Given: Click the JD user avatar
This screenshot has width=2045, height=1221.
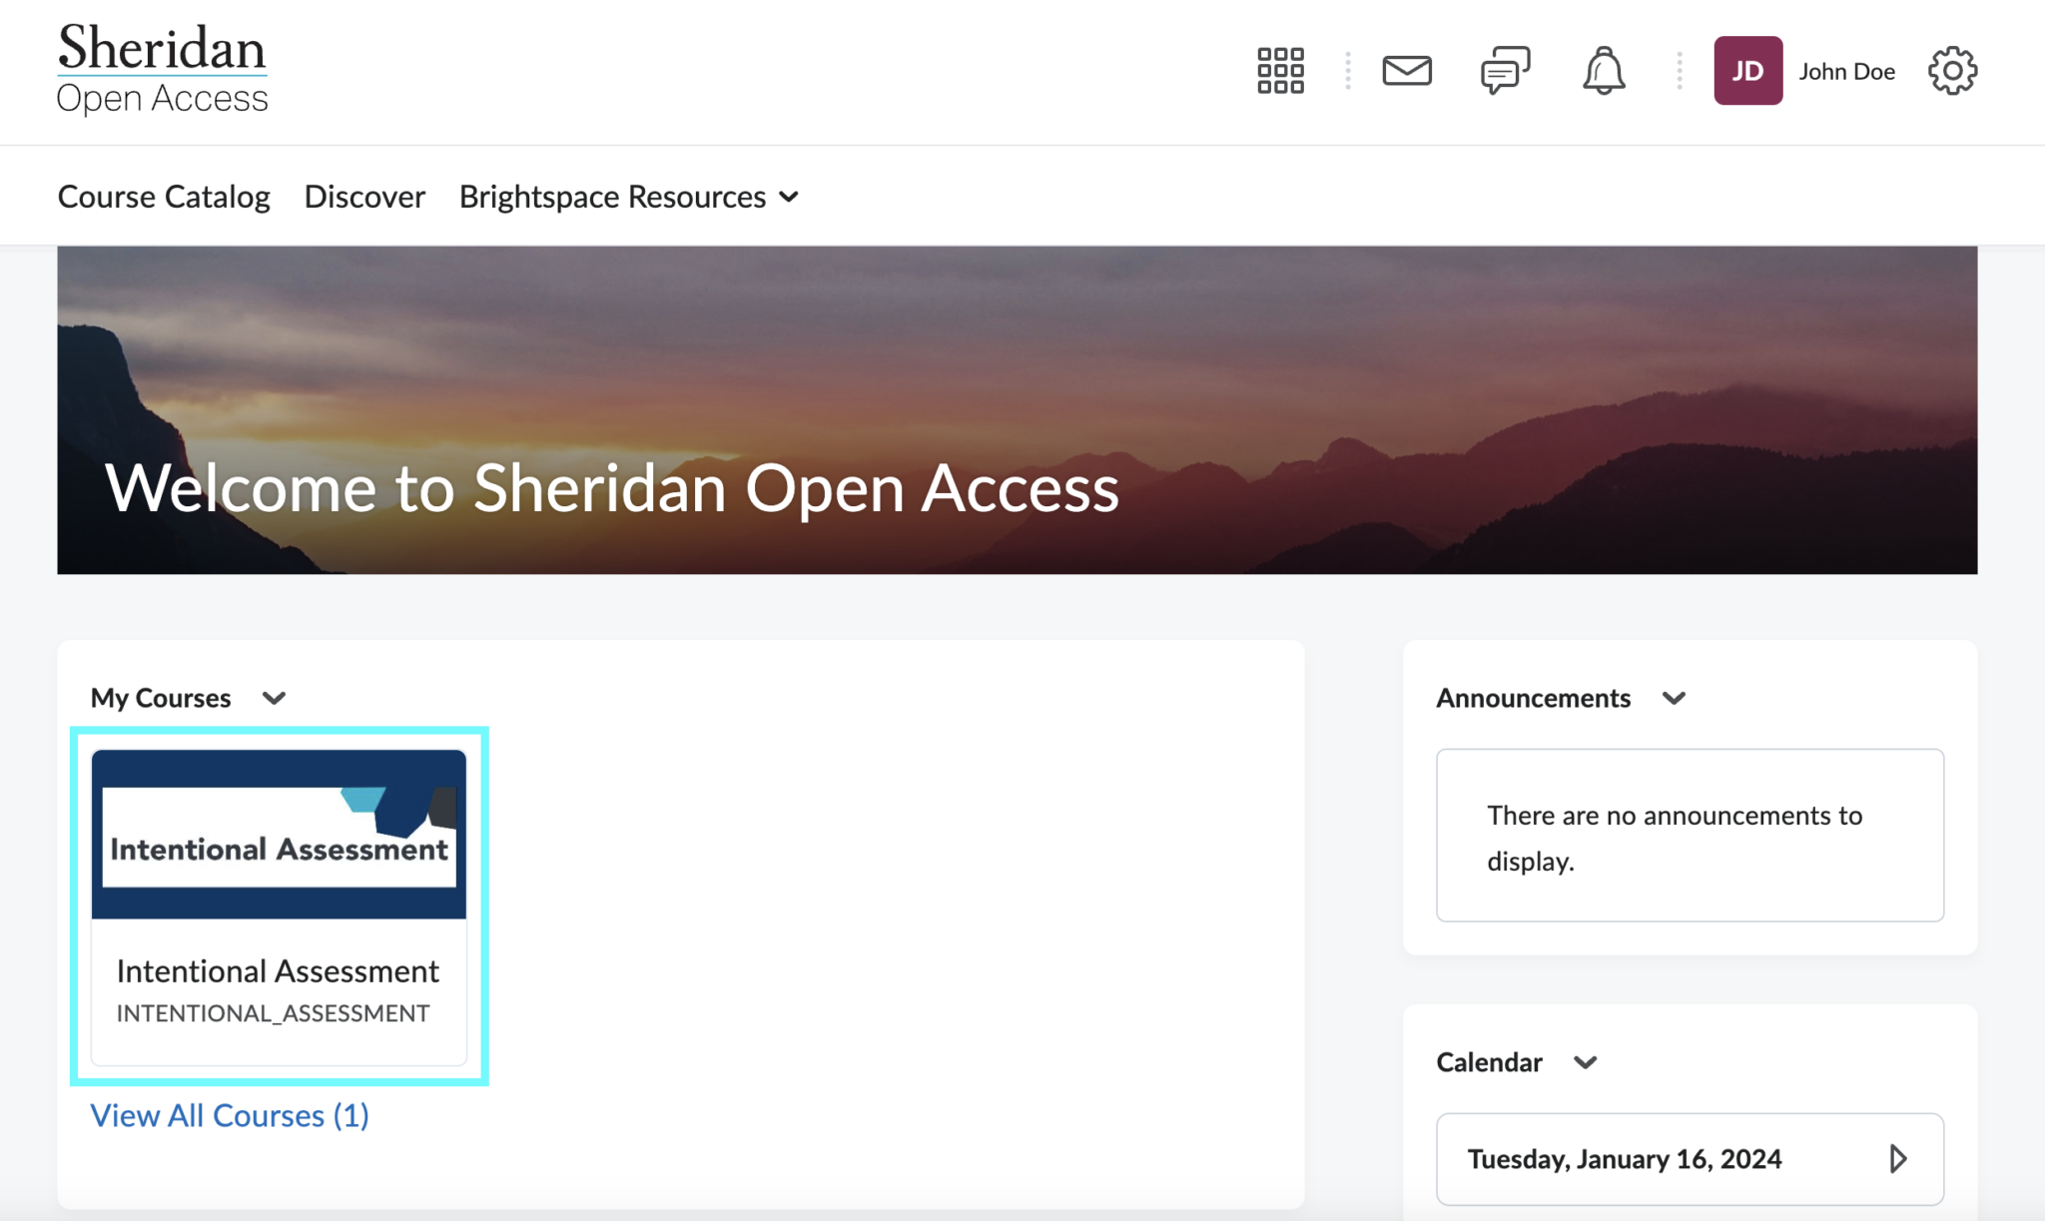Looking at the screenshot, I should point(1747,71).
